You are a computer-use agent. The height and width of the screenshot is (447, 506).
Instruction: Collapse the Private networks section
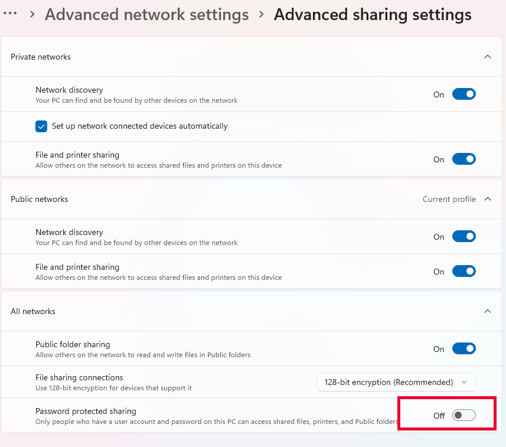pyautogui.click(x=488, y=57)
